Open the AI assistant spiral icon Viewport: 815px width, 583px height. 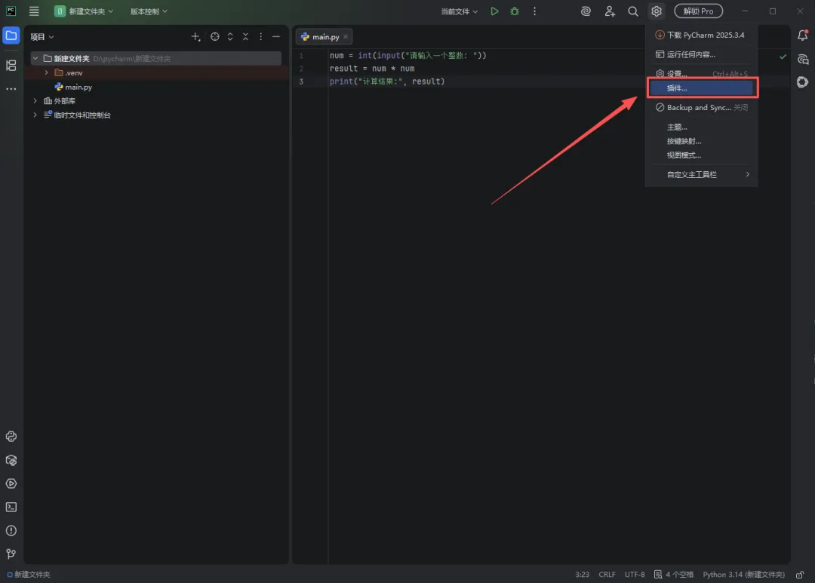coord(586,11)
